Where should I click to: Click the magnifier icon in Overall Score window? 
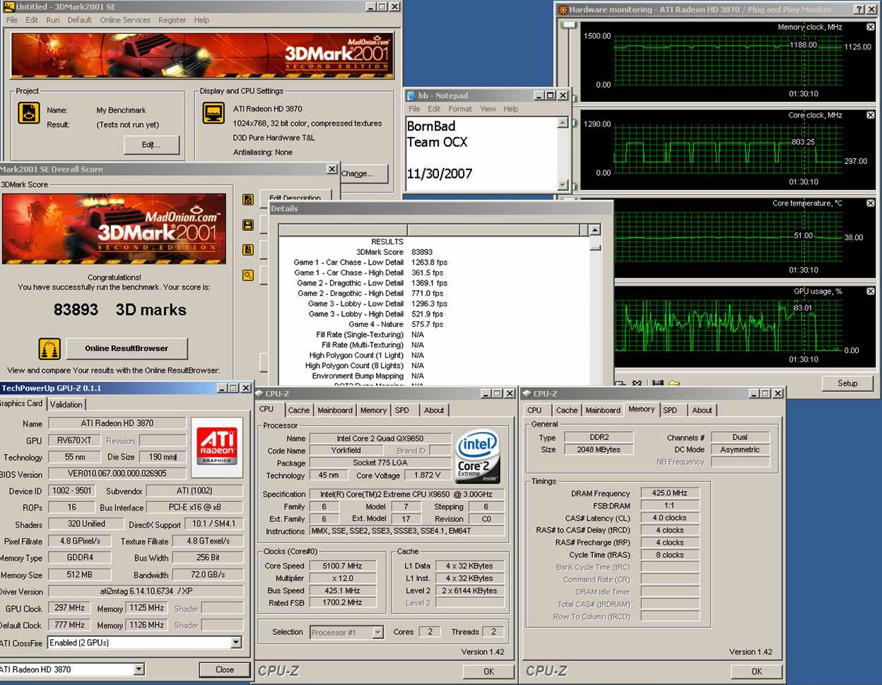pyautogui.click(x=248, y=275)
